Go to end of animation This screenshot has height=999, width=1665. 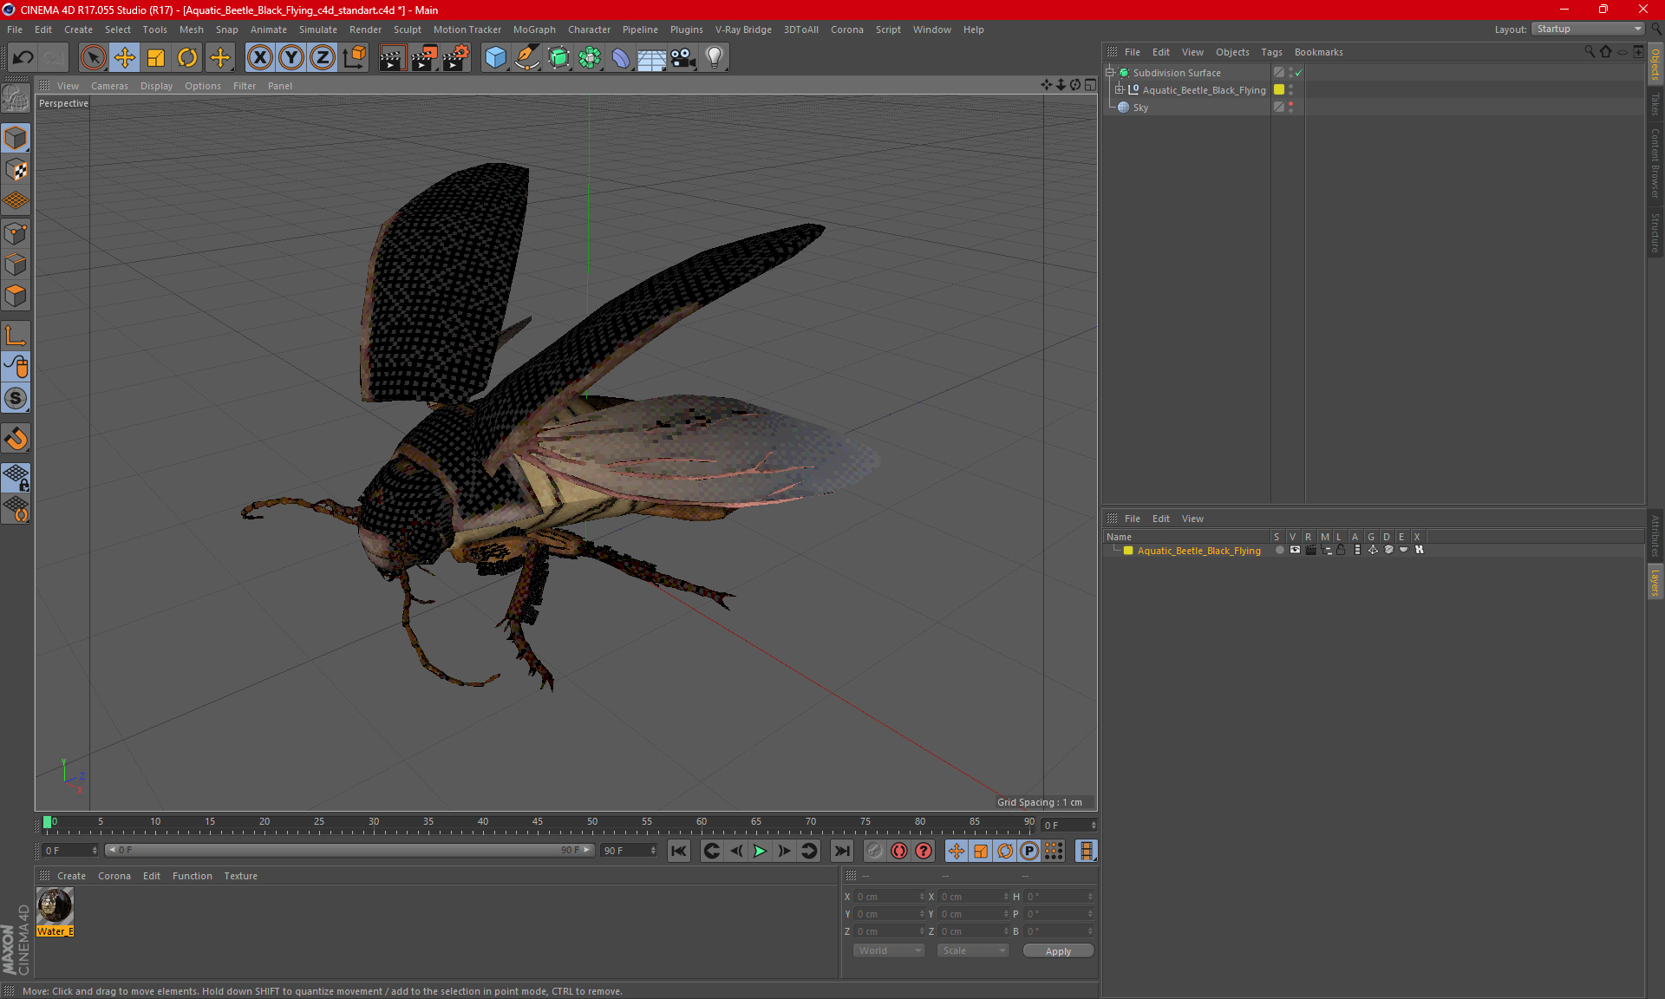(841, 851)
